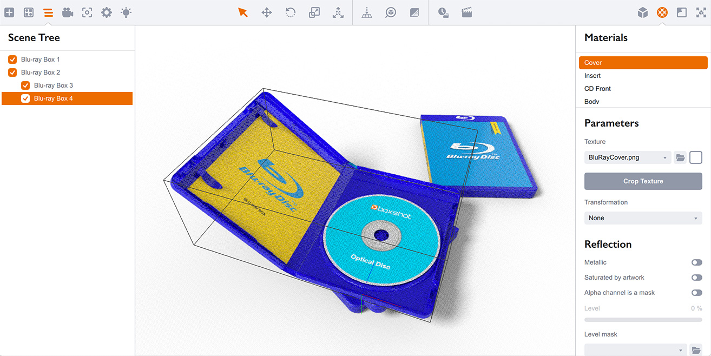711x356 pixels.
Task: Click the Reflection heading
Action: [x=608, y=244]
